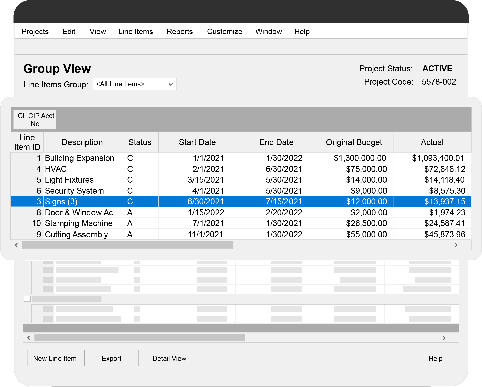Screen dimensions: 482x387
Task: Click the Signs (3) highlighted row
Action: click(x=241, y=201)
